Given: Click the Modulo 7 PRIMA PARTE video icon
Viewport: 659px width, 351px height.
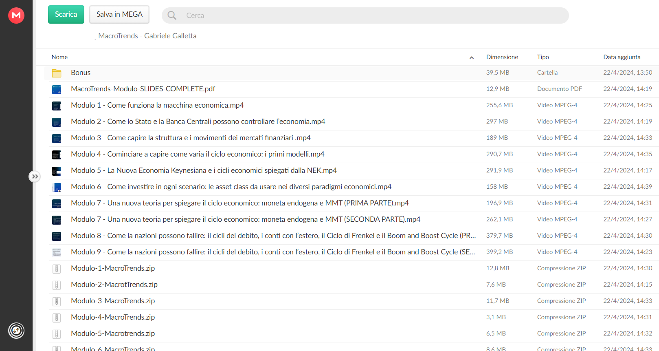Looking at the screenshot, I should [x=57, y=203].
